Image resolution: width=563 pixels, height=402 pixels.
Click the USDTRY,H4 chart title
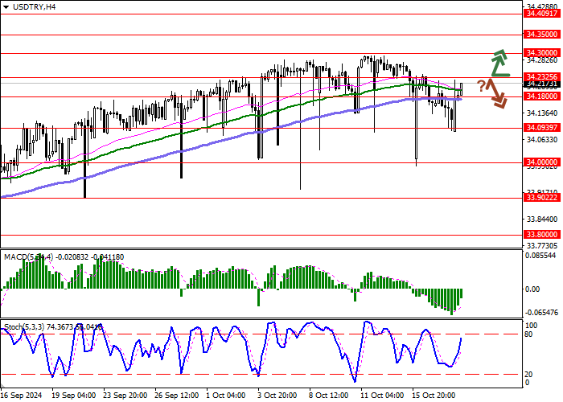pyautogui.click(x=34, y=6)
